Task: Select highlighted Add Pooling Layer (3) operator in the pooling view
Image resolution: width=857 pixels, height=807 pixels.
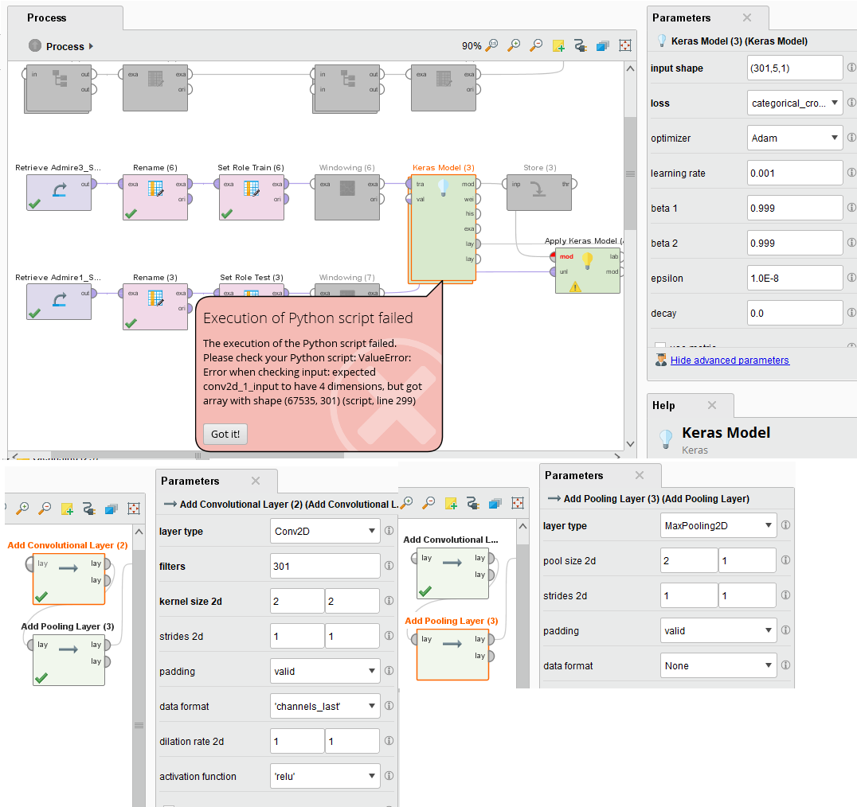Action: click(452, 654)
